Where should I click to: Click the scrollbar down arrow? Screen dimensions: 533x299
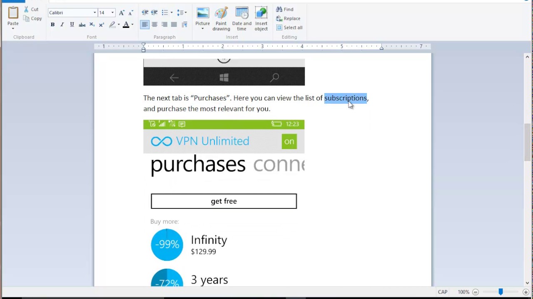[x=527, y=283]
